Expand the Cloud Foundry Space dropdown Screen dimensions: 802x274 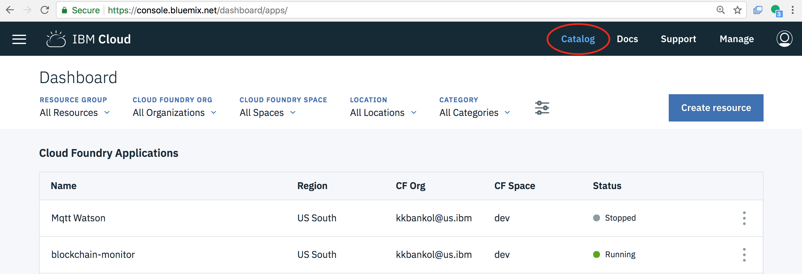click(267, 113)
